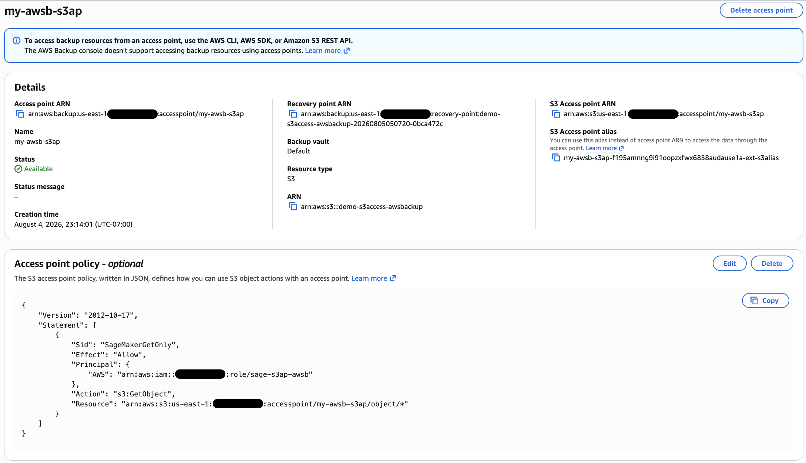
Task: Click the Status message dash value
Action: click(x=16, y=197)
